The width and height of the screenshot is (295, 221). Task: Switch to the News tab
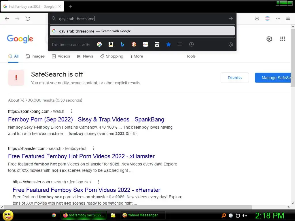[85, 56]
